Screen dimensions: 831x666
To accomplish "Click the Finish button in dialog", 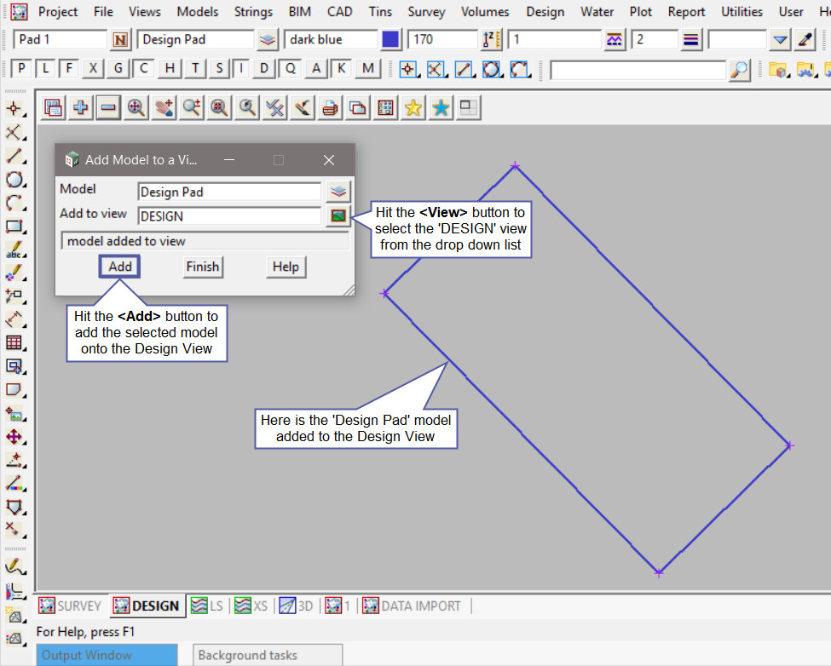I will coord(202,267).
